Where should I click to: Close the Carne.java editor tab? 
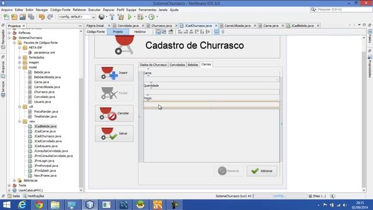click(283, 26)
